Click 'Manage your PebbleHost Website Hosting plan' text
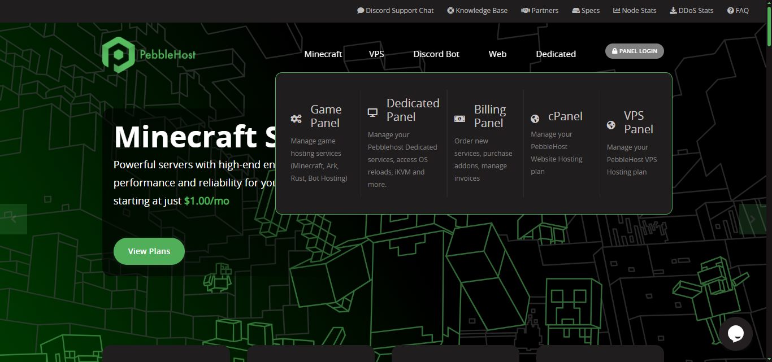This screenshot has height=362, width=772. tap(557, 153)
